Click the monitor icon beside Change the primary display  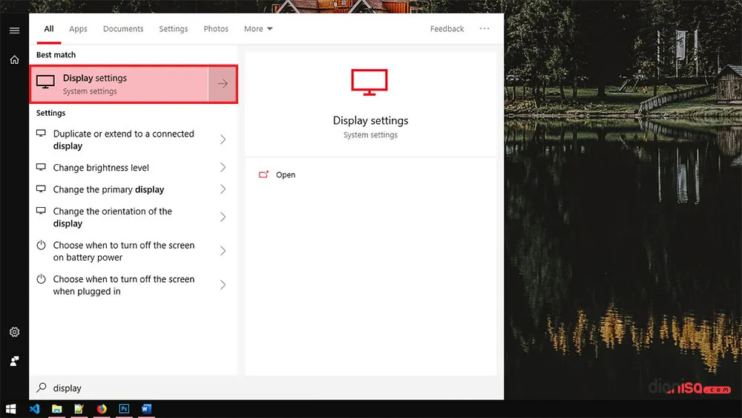[x=41, y=189]
